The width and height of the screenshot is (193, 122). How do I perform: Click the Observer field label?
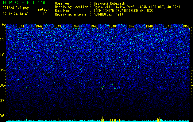(62, 3)
